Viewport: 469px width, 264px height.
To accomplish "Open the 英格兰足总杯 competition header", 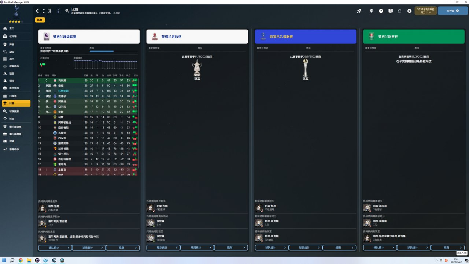I will [x=197, y=37].
